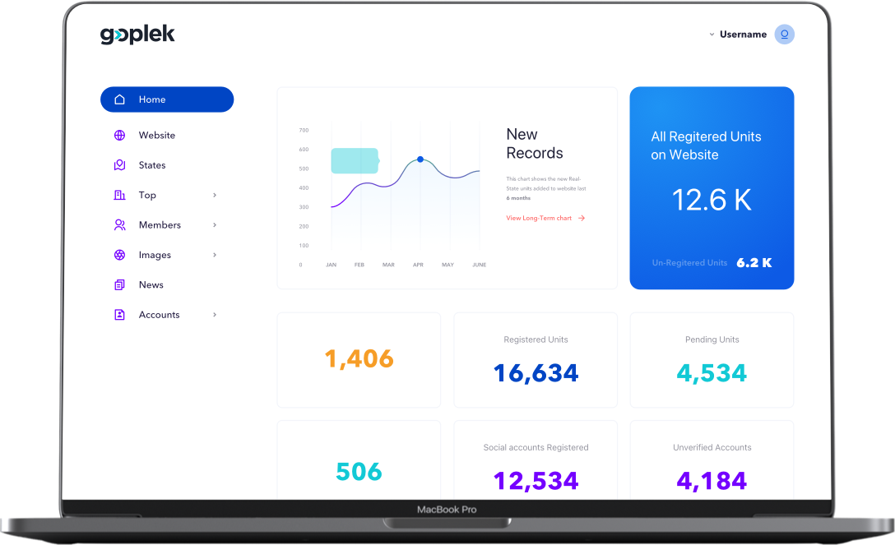895x545 pixels.
Task: Open the Username dropdown arrow
Action: (x=712, y=35)
